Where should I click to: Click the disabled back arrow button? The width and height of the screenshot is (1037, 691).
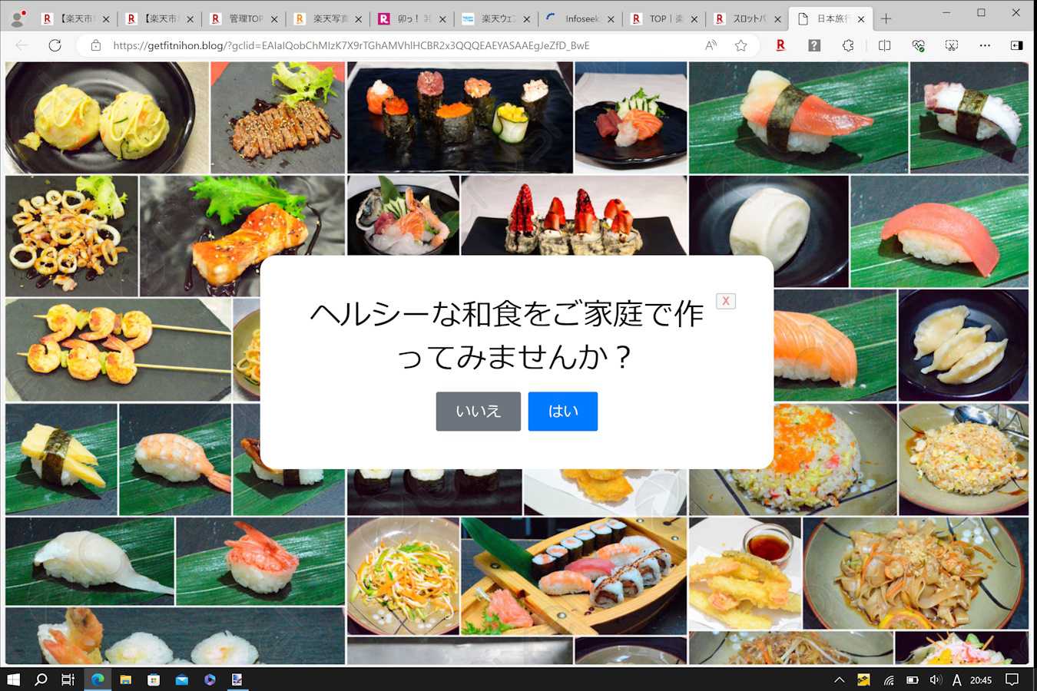22,45
